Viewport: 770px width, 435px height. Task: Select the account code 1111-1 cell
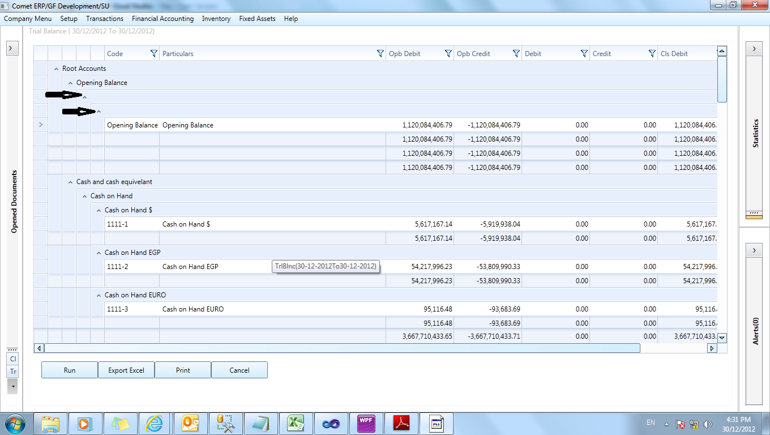(x=132, y=224)
